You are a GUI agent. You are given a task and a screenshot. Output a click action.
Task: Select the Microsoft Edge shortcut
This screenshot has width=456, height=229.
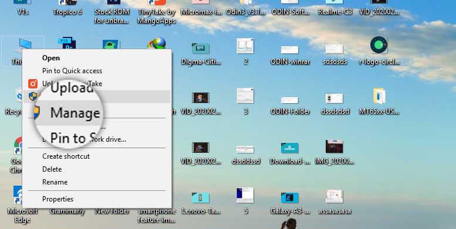22,204
